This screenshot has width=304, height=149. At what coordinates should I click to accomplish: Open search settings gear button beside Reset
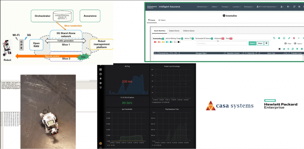click(267, 43)
